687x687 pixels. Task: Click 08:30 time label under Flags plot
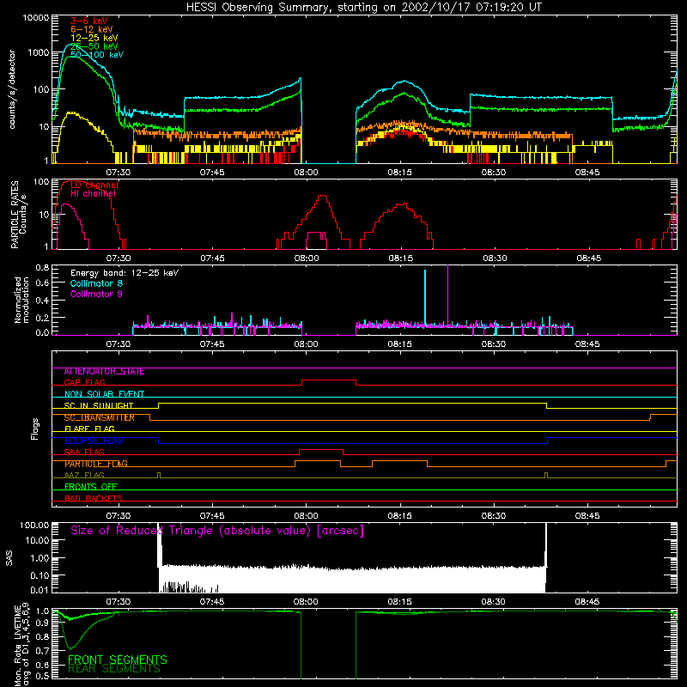click(x=494, y=516)
